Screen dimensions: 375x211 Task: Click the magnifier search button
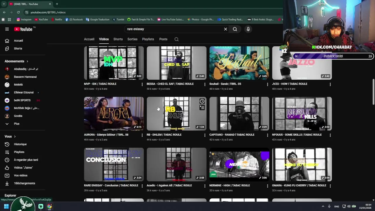(x=235, y=29)
